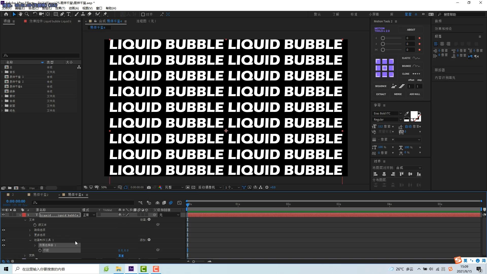The width and height of the screenshot is (487, 274).
Task: Expand the 更多选项 property group
Action: (30, 235)
